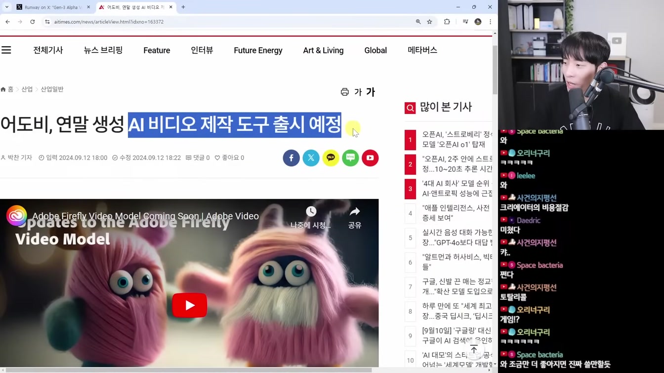Open a new browser tab
The height and width of the screenshot is (373, 664).
(x=183, y=7)
